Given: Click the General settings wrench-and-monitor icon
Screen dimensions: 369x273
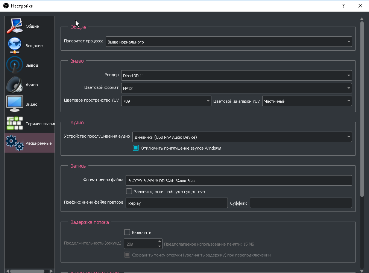Looking at the screenshot, I should coord(15,26).
